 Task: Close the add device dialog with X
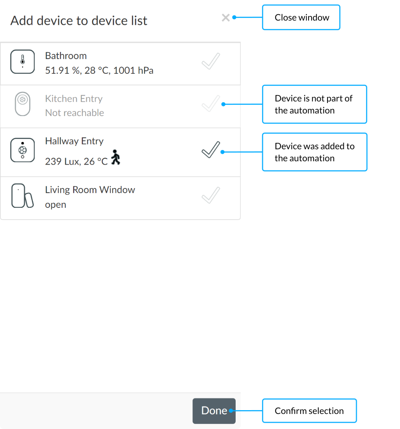click(226, 18)
